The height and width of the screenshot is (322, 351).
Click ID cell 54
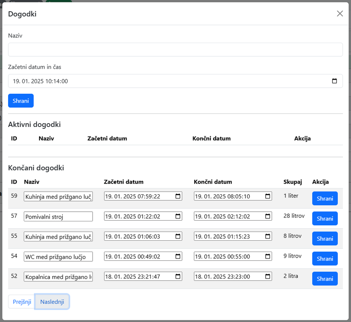point(14,256)
